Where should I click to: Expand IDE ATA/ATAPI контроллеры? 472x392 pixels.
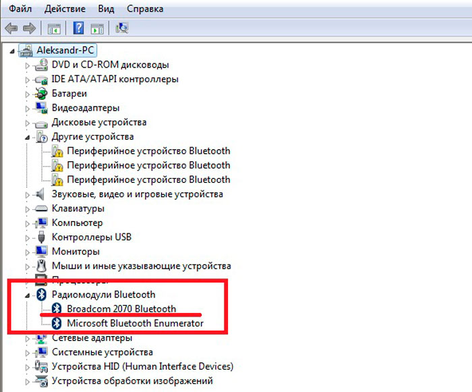pos(28,80)
